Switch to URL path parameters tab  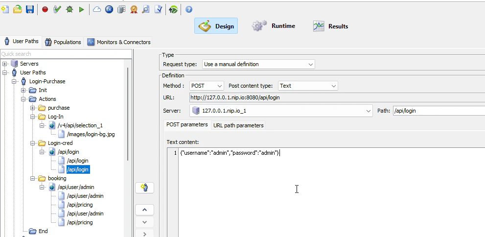238,125
